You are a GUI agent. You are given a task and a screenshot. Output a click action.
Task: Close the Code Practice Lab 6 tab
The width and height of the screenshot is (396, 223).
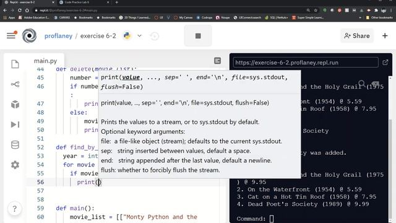[x=108, y=2]
